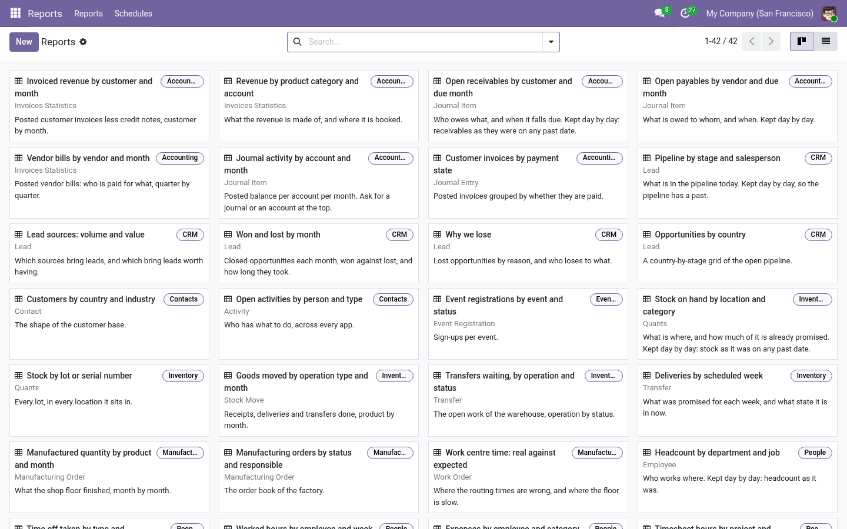The width and height of the screenshot is (847, 529).
Task: Click table icon of Stock by lot card
Action: 19,376
